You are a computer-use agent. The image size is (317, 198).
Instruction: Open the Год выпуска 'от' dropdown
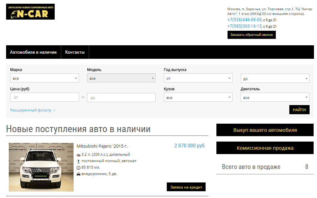click(198, 78)
